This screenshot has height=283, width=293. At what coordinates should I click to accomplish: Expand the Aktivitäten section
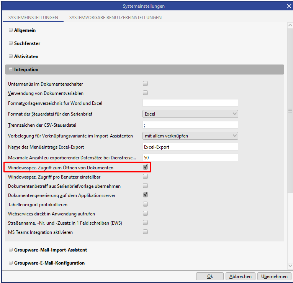11,56
